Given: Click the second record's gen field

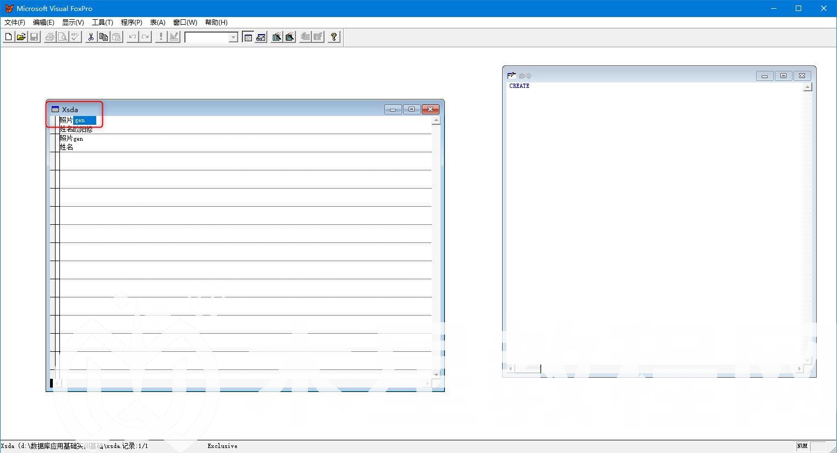Looking at the screenshot, I should coord(78,139).
